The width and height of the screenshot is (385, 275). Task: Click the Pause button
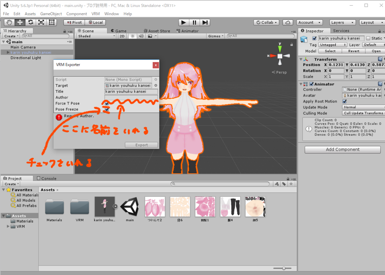(x=194, y=22)
